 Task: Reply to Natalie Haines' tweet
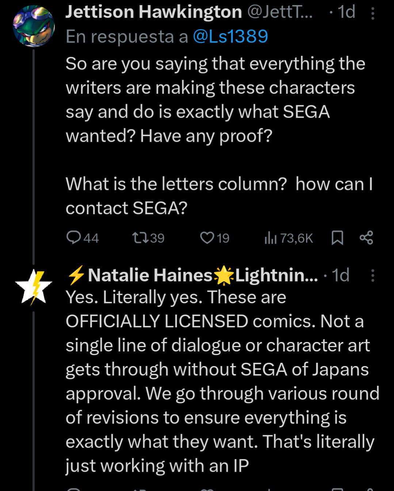pyautogui.click(x=74, y=489)
